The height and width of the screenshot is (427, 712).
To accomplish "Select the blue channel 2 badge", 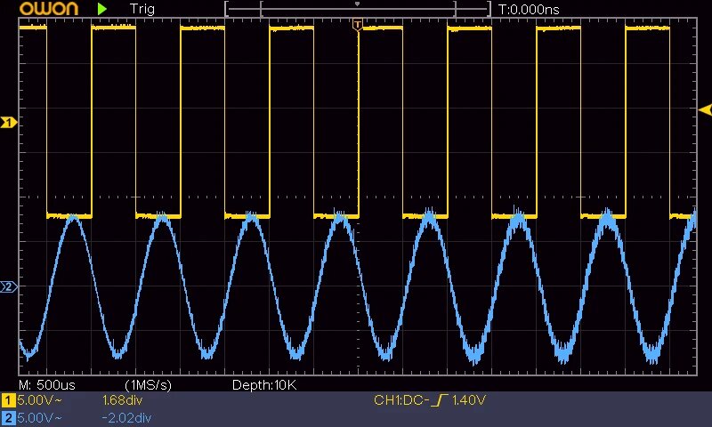I will click(x=8, y=417).
